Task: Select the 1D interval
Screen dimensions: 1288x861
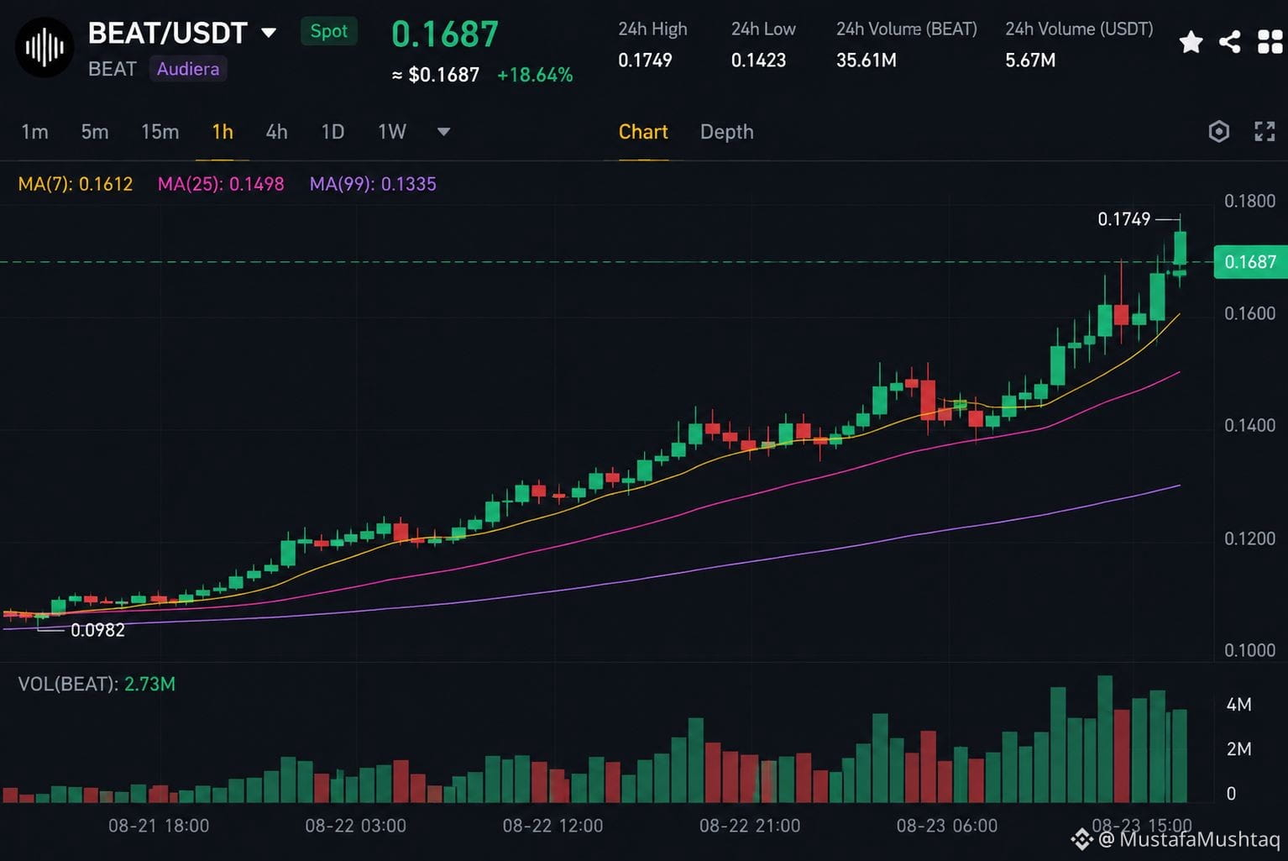Action: coord(332,132)
